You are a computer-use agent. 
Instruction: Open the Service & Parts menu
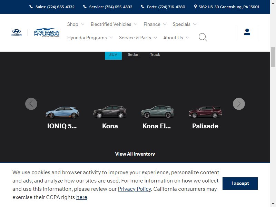click(x=135, y=38)
